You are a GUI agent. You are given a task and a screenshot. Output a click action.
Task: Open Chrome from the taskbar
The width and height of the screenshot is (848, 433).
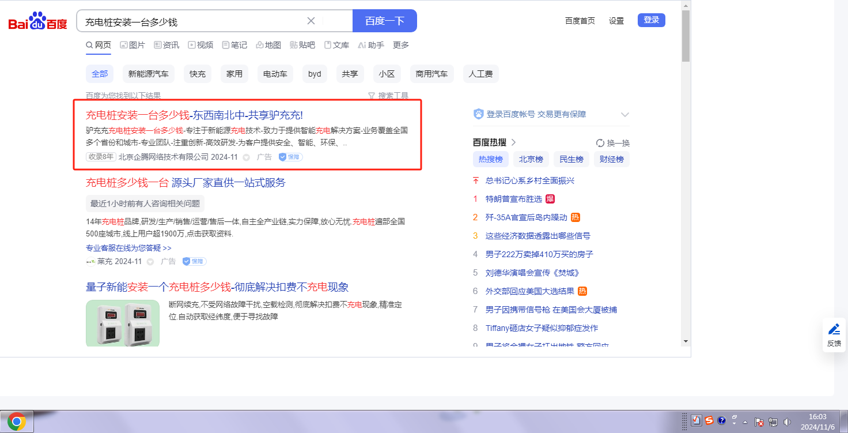(16, 423)
